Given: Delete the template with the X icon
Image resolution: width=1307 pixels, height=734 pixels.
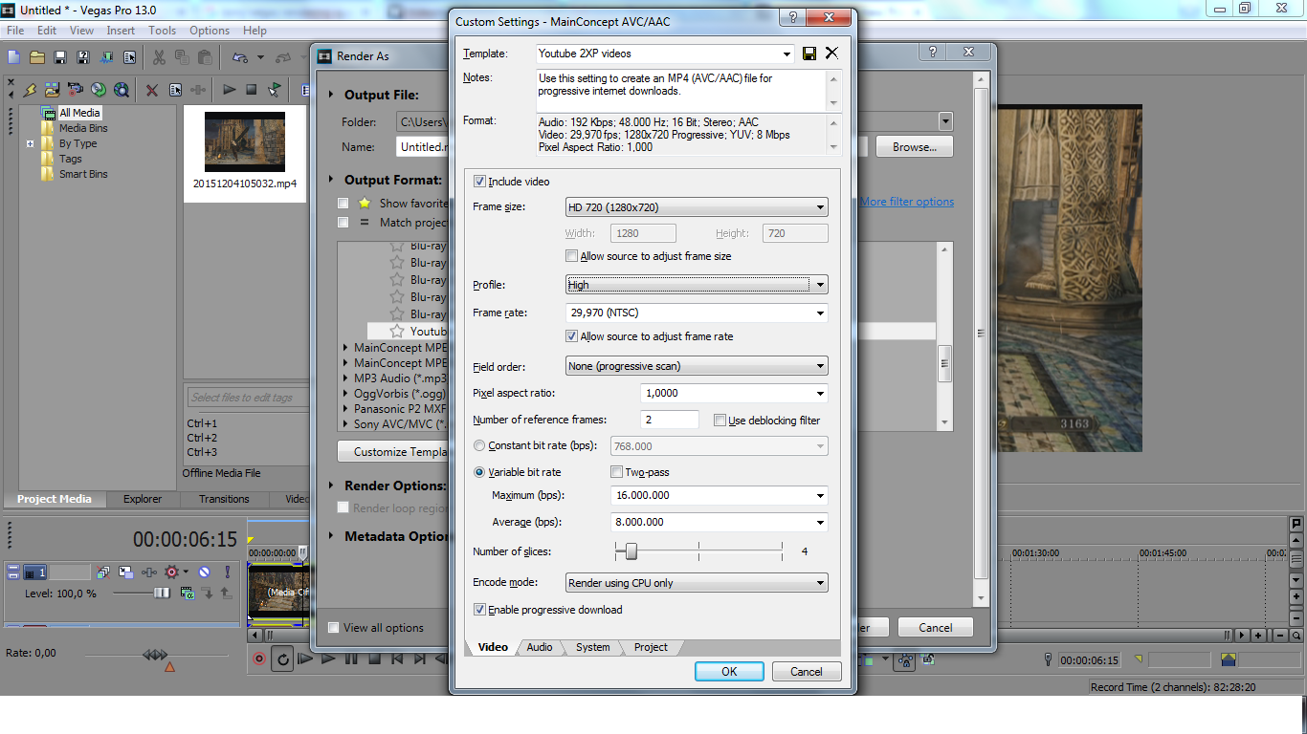Looking at the screenshot, I should click(x=831, y=54).
